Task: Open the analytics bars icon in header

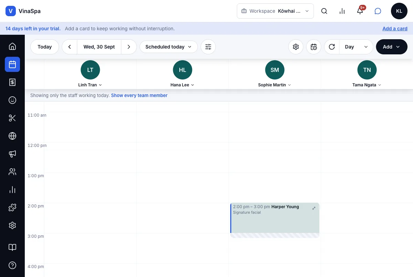Action: pos(342,11)
